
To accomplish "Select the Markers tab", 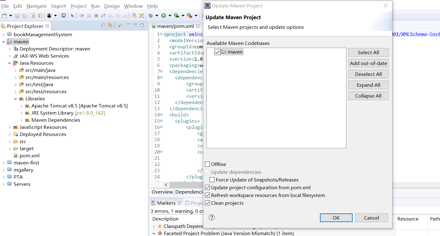I will (x=166, y=203).
